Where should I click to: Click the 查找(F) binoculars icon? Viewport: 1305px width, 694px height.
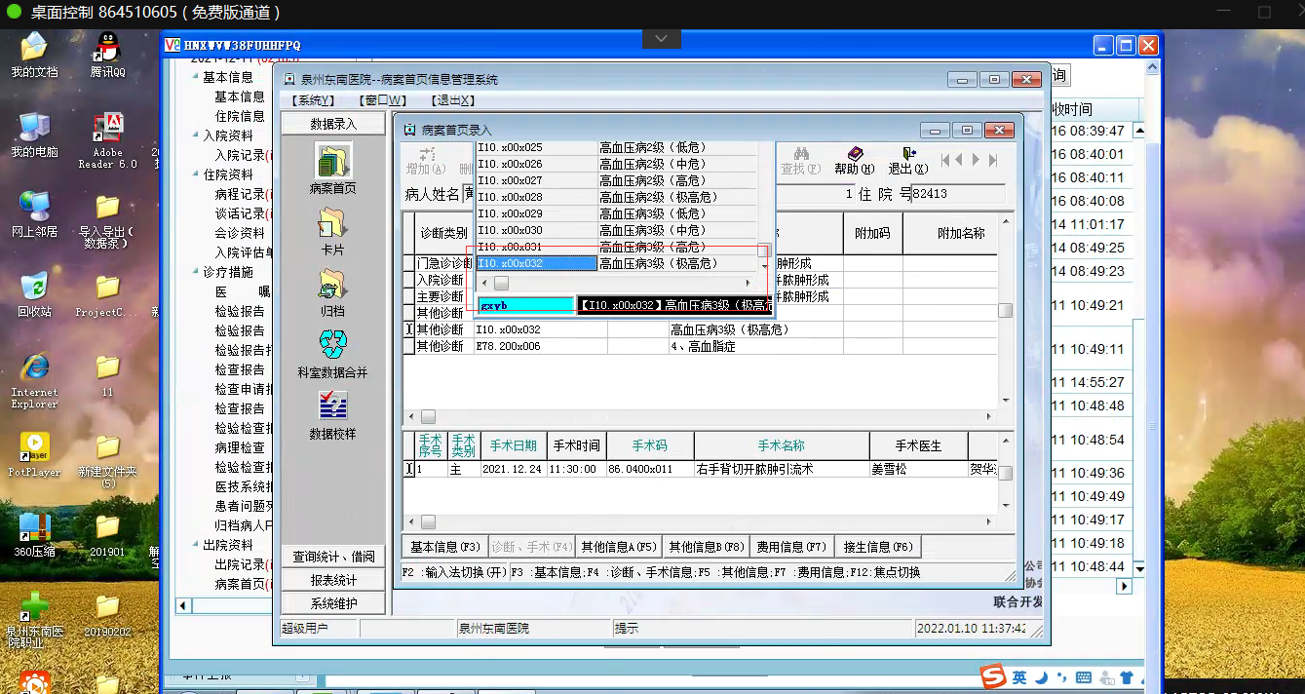point(801,154)
